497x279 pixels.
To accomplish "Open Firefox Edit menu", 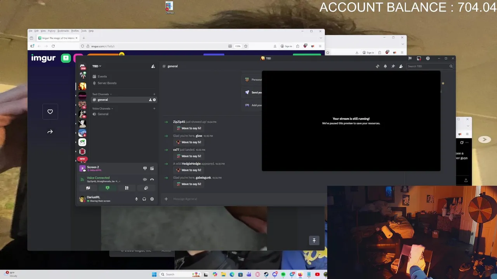I will (x=36, y=31).
